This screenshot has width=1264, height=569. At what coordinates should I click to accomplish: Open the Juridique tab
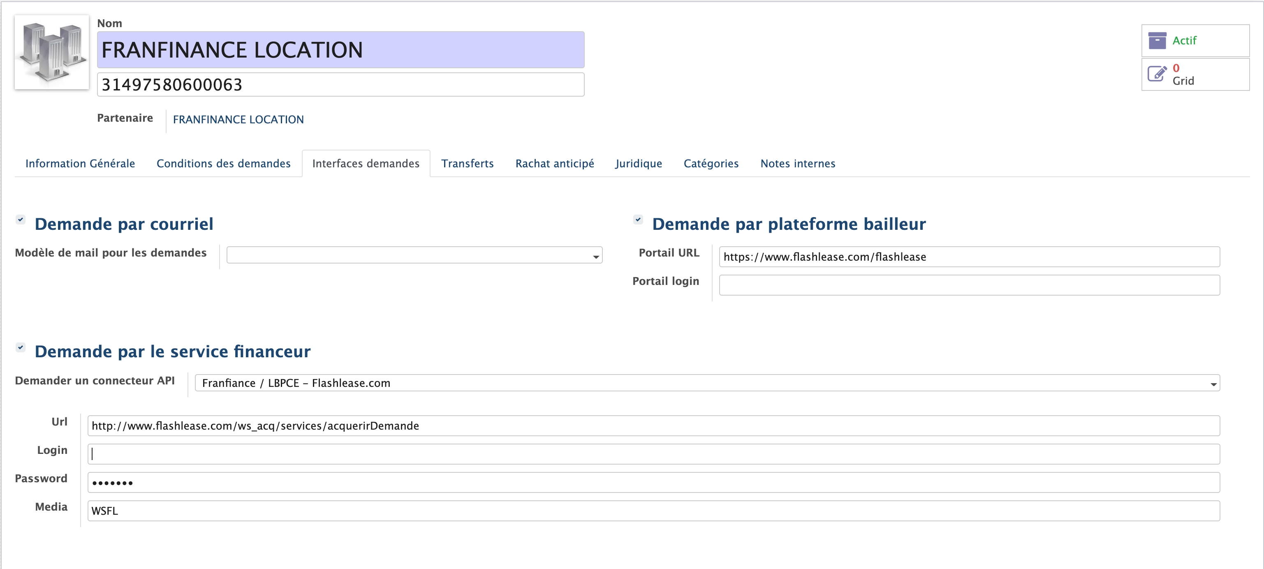pos(639,163)
